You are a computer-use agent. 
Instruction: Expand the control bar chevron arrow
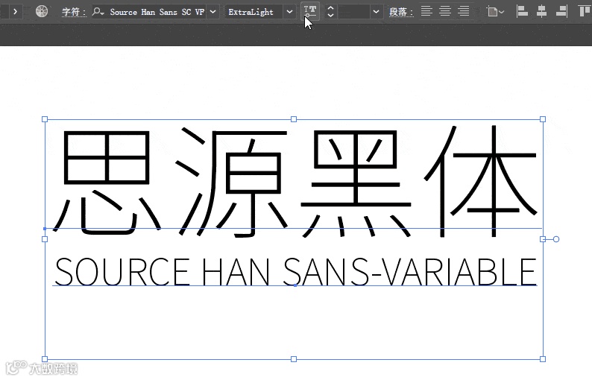tap(15, 12)
